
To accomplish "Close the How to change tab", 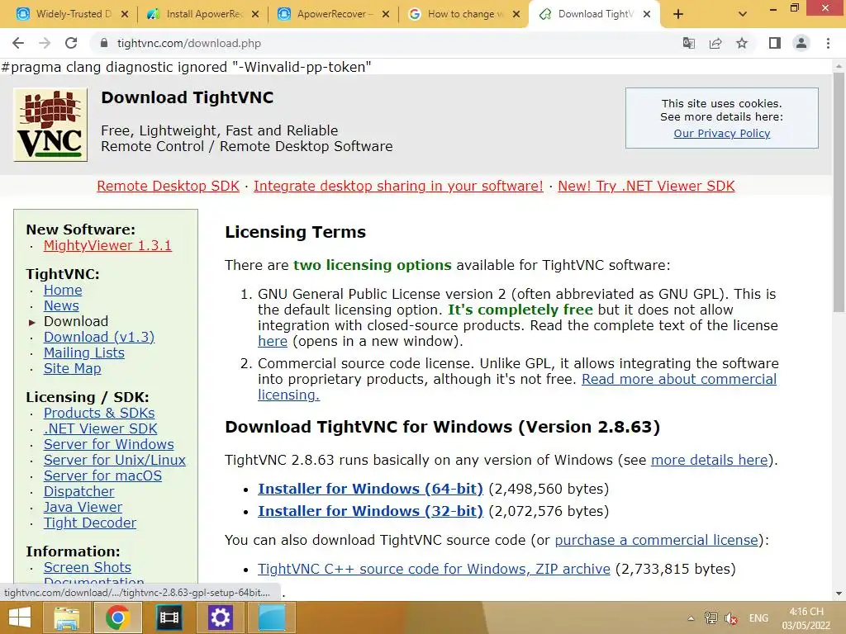I will click(516, 15).
